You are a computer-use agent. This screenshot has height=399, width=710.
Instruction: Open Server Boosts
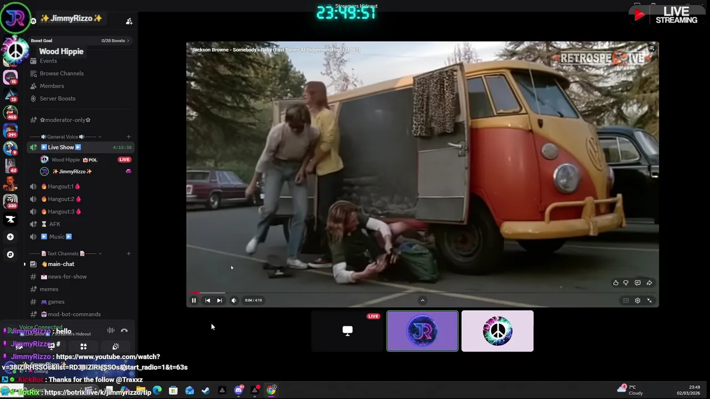pyautogui.click(x=57, y=99)
